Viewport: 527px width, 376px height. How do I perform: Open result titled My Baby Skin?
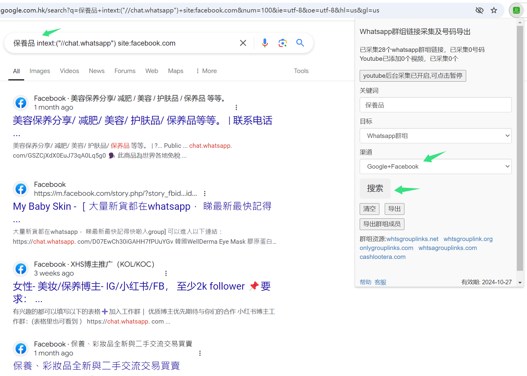142,206
